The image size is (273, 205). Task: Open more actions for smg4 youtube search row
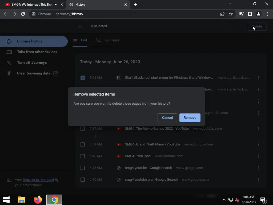[x=259, y=168]
